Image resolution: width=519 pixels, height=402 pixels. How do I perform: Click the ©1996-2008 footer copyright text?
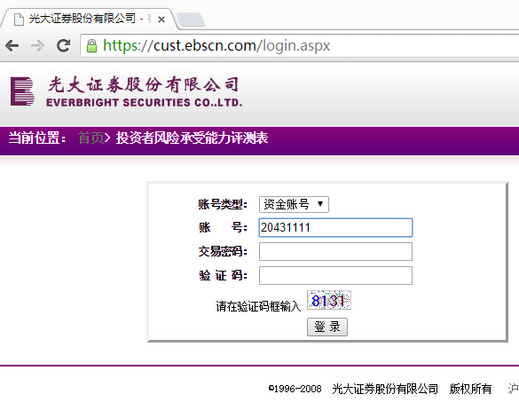295,389
